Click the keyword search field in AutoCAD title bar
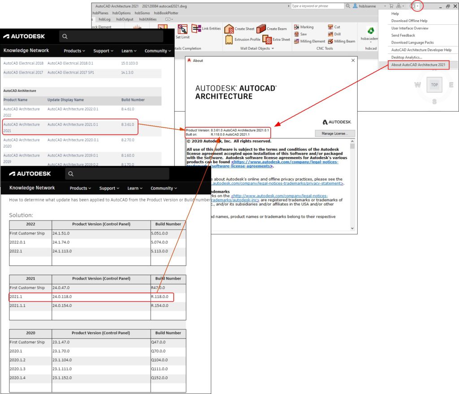The image size is (459, 394). coord(317,6)
